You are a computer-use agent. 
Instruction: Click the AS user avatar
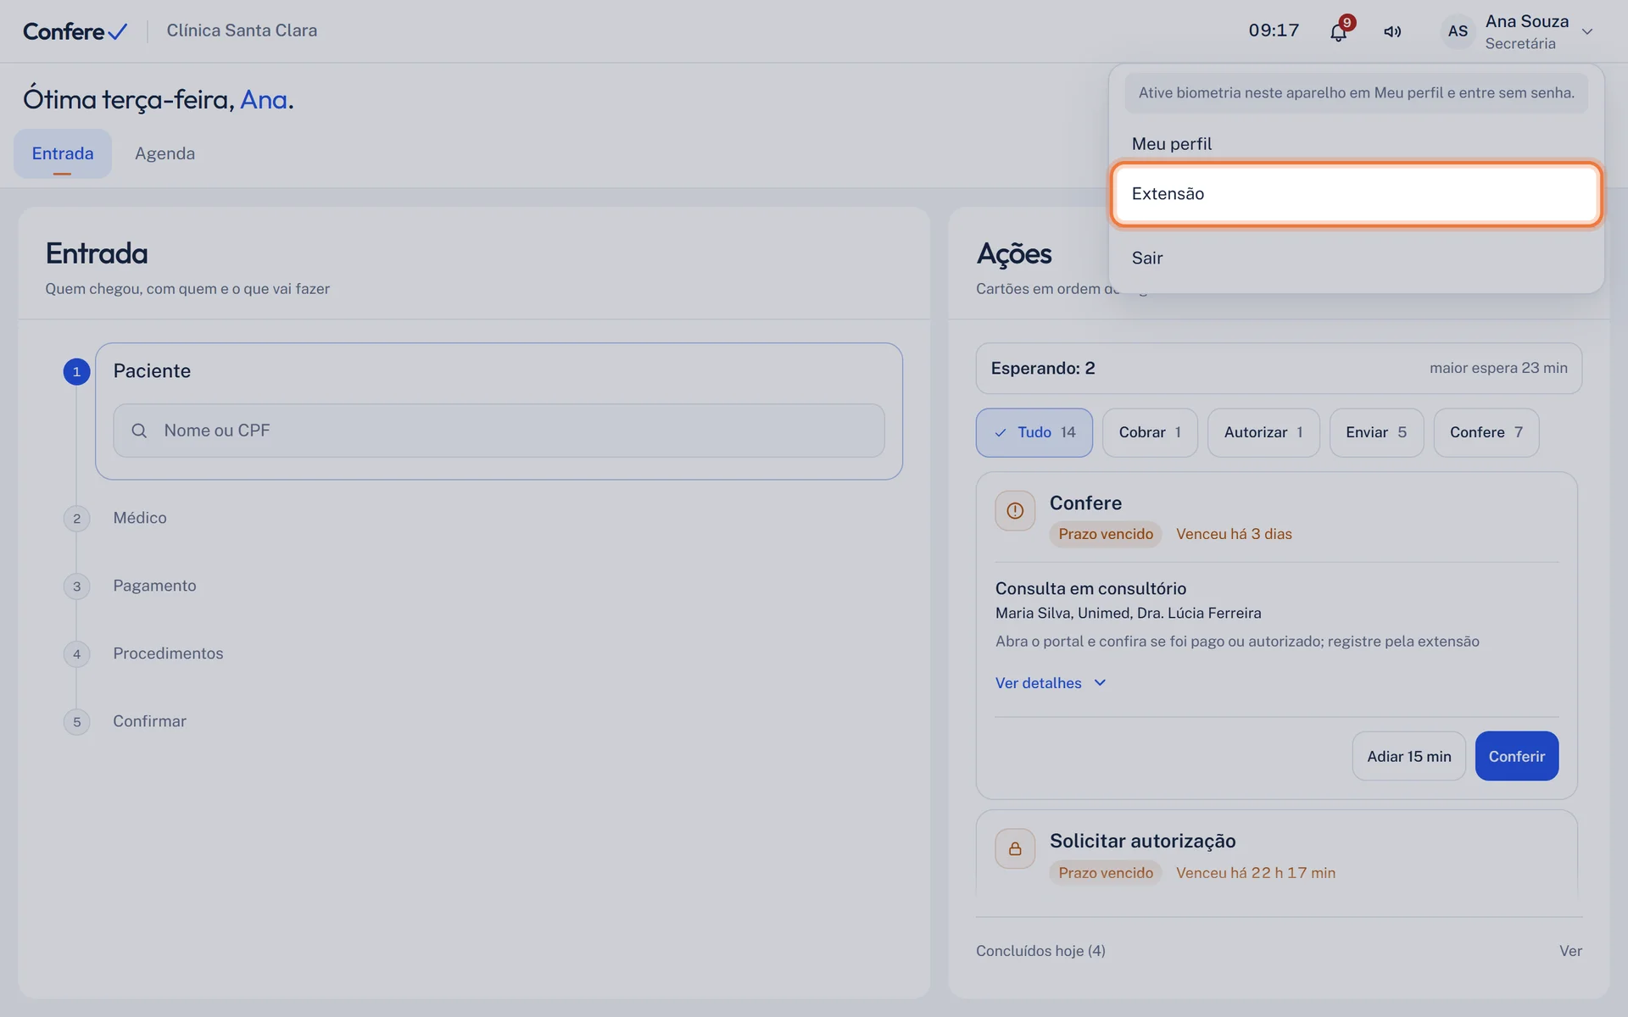[1458, 31]
